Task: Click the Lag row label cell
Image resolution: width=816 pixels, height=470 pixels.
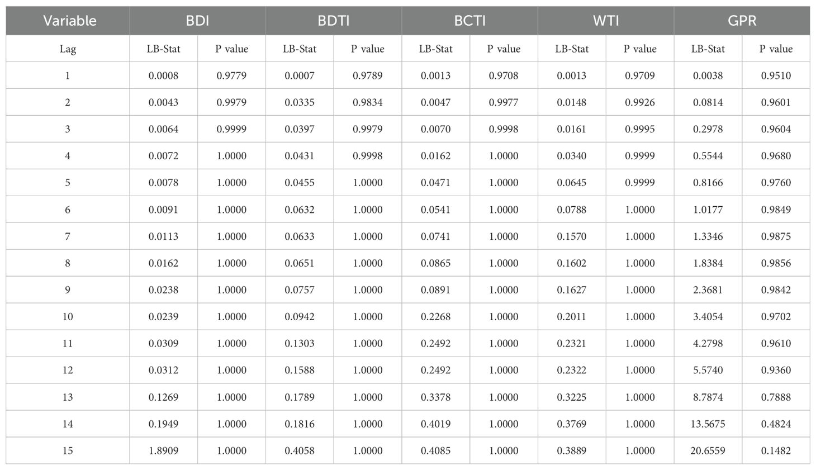Action: [x=68, y=49]
